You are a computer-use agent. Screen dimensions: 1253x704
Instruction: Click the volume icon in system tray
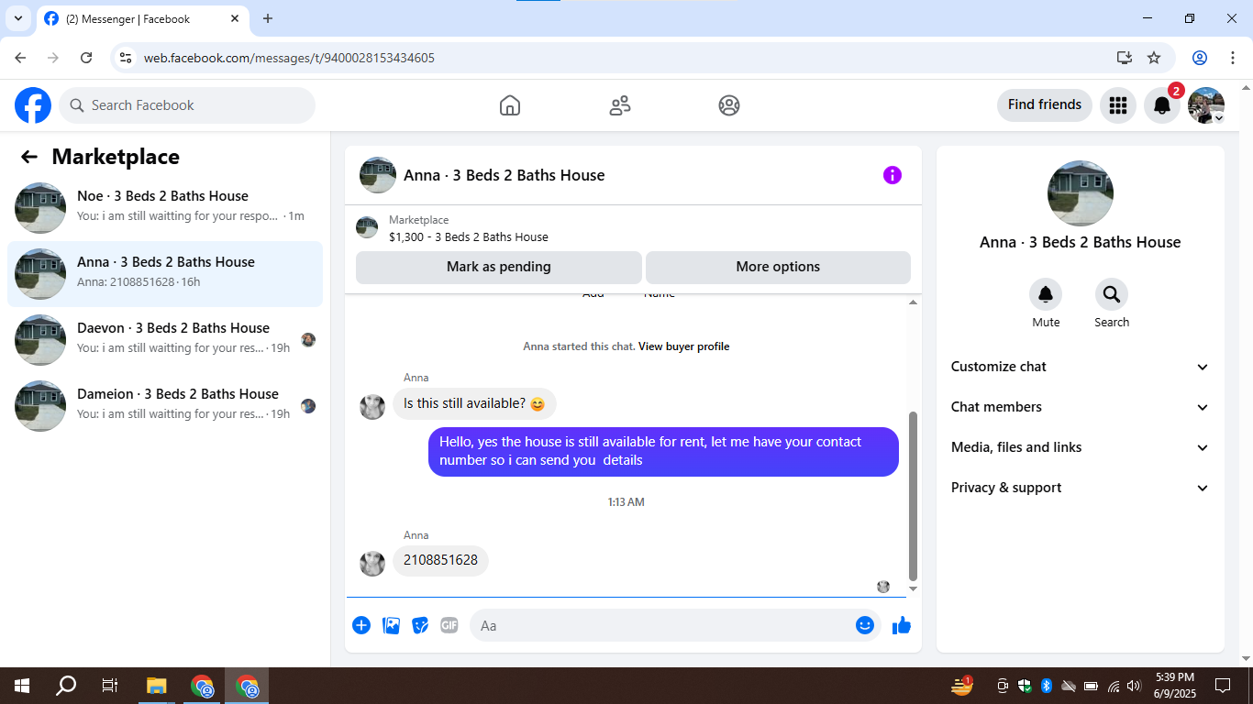coord(1134,686)
